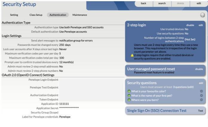
Task: Click the '100' max verification codes total value
Action: pyautogui.click(x=62, y=58)
